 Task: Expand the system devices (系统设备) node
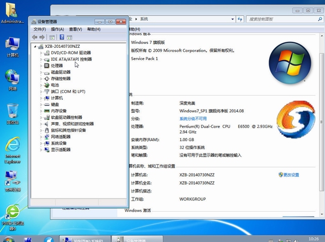coord(41,143)
